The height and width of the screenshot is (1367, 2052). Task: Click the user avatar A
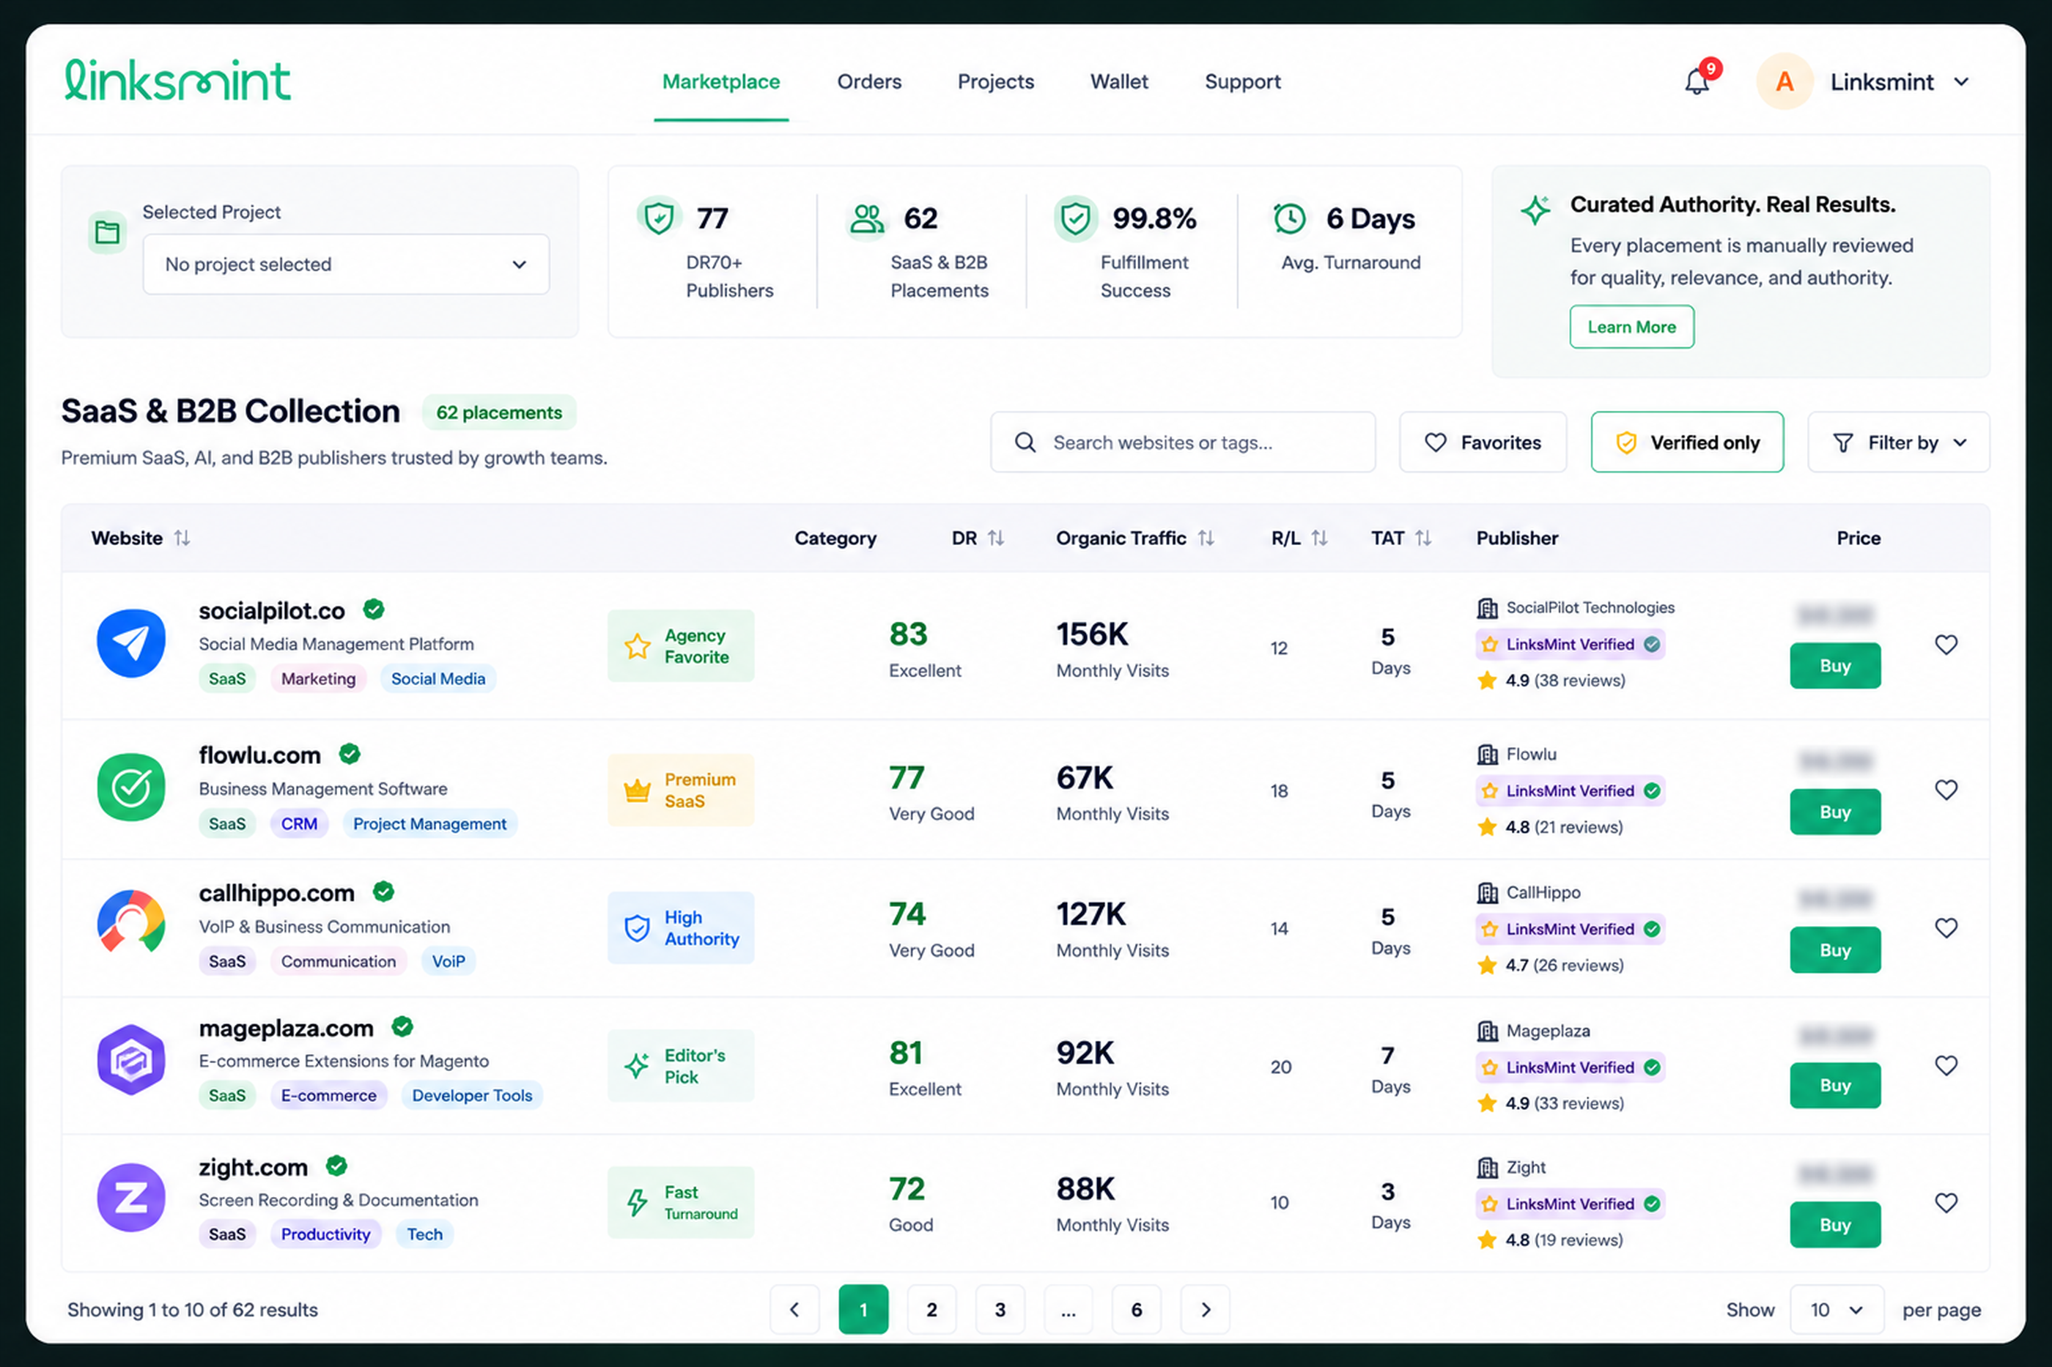pyautogui.click(x=1785, y=81)
